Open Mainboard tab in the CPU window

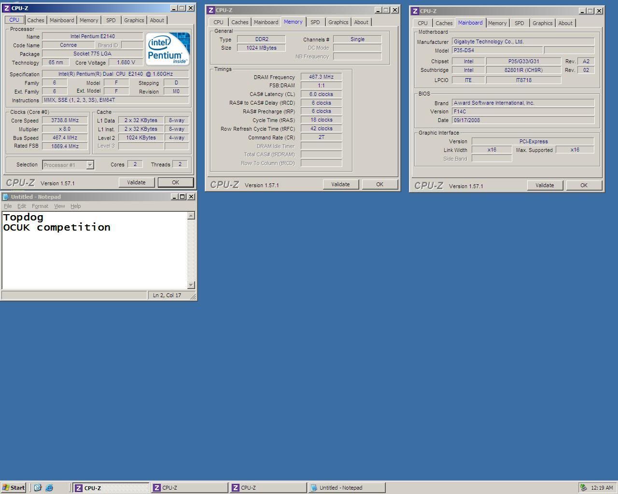pyautogui.click(x=62, y=20)
